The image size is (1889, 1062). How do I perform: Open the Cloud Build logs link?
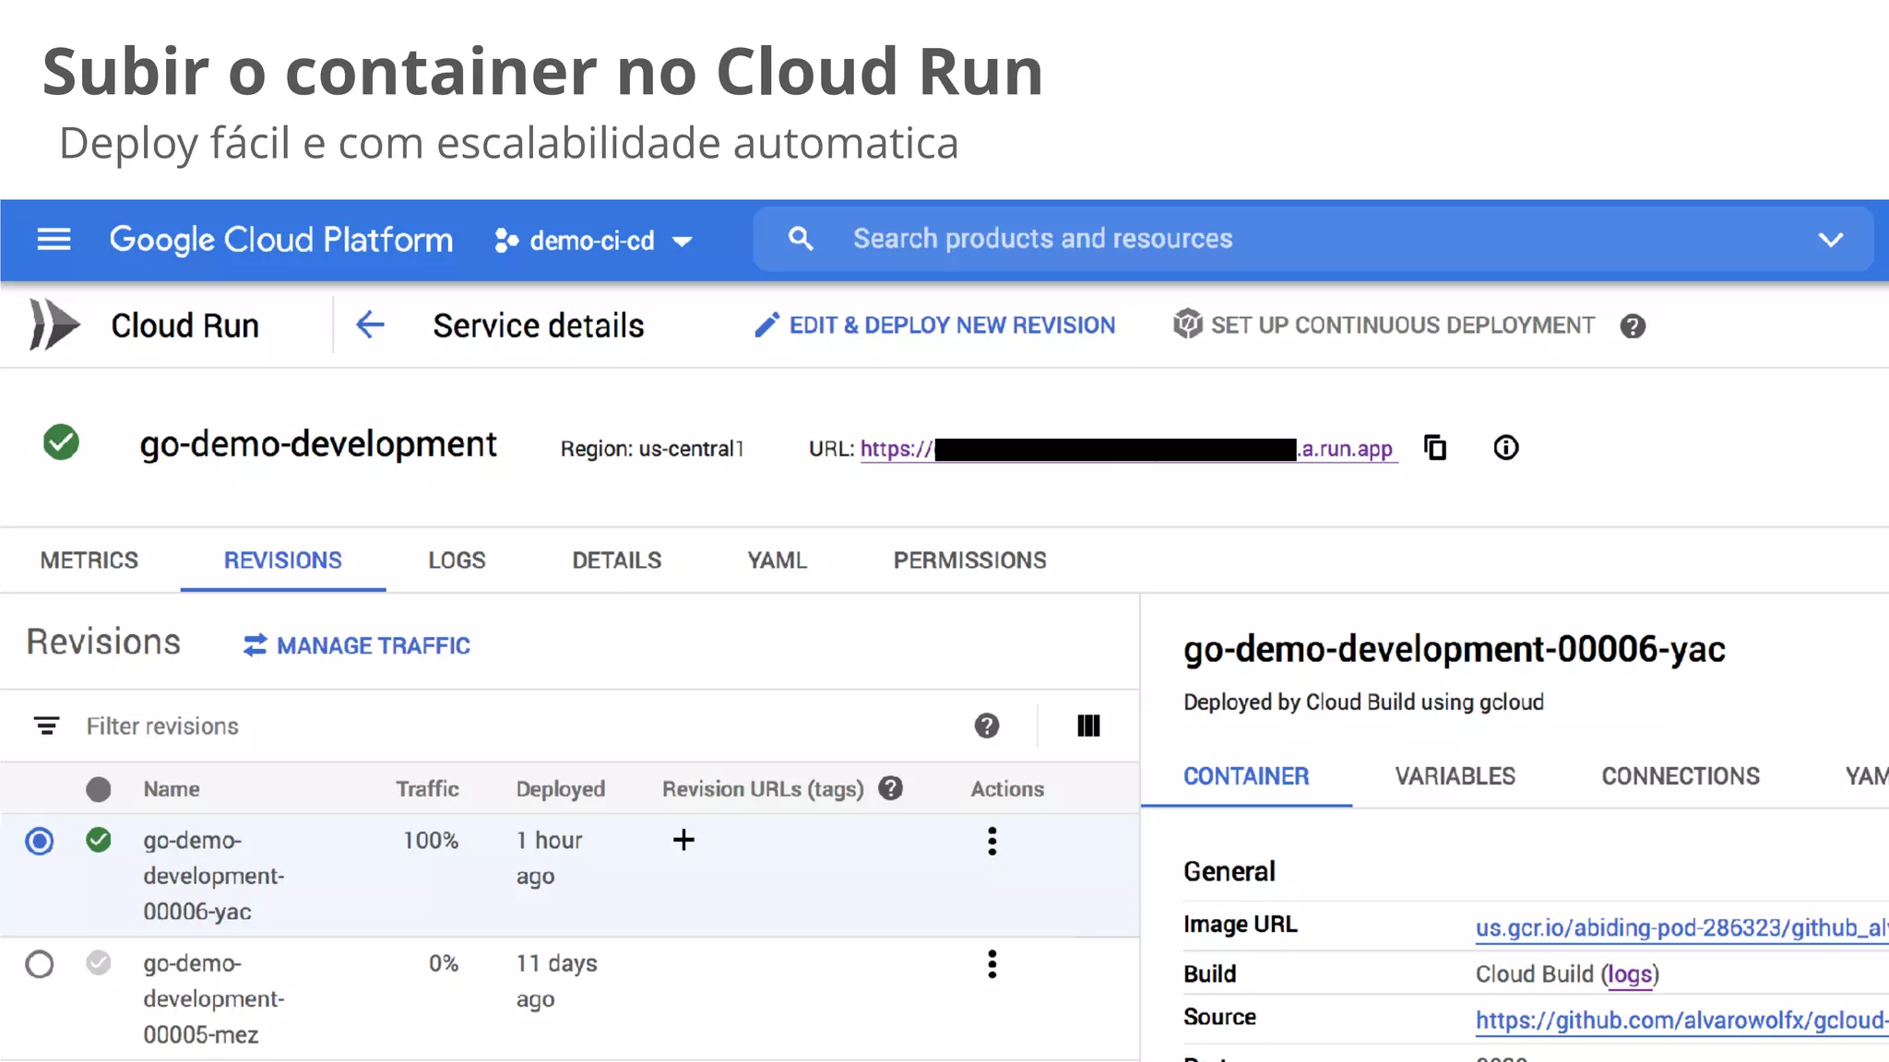click(x=1630, y=974)
